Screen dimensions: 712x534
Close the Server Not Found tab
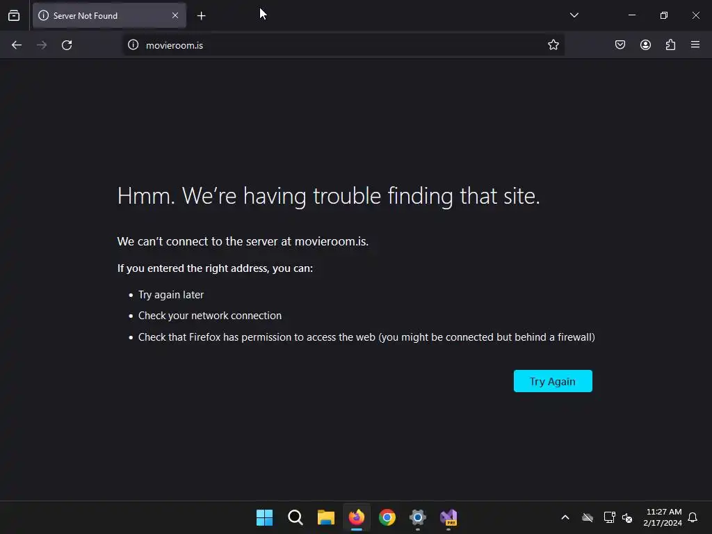pos(175,15)
